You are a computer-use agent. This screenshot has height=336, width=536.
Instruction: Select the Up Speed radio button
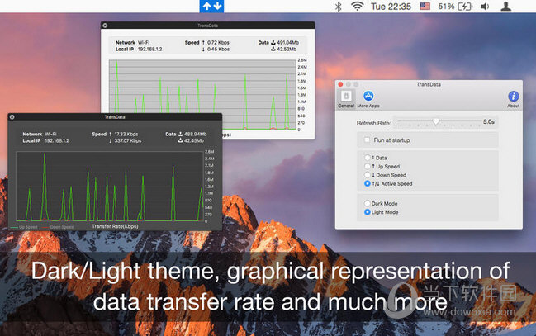tap(367, 166)
